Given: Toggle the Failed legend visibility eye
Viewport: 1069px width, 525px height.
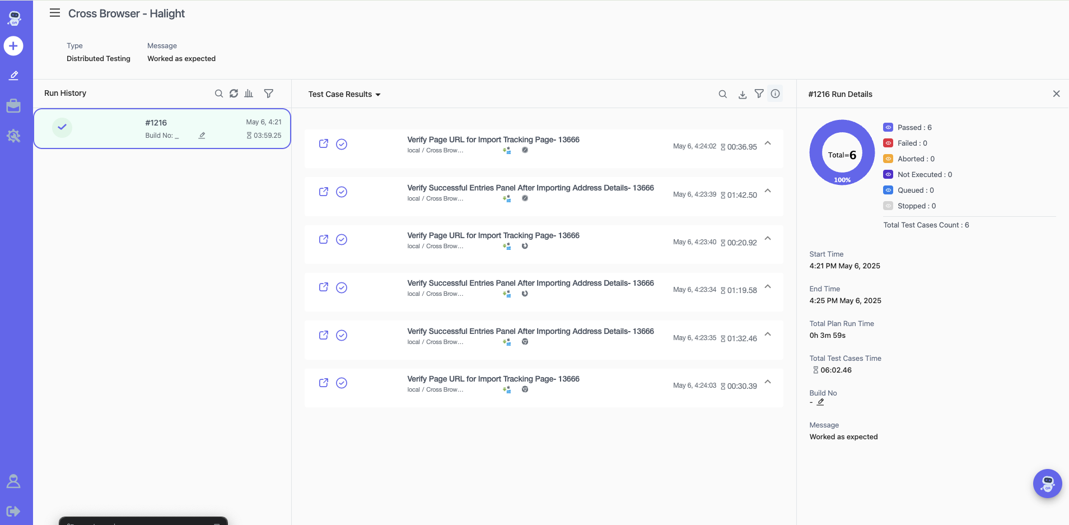Looking at the screenshot, I should point(888,143).
